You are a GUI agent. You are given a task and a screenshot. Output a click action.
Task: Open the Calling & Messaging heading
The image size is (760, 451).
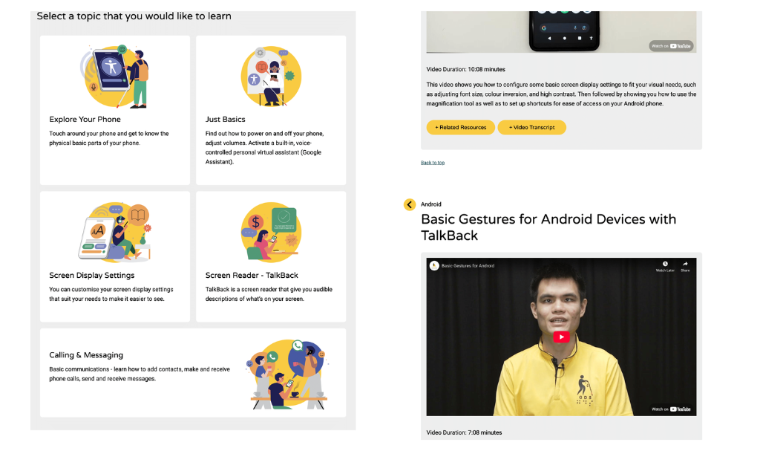coord(86,355)
